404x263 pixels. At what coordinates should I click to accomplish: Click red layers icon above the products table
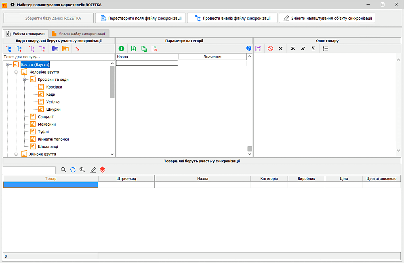pyautogui.click(x=103, y=170)
